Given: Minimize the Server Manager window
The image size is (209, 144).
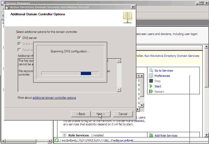Looking at the screenshot, I should point(198,3).
